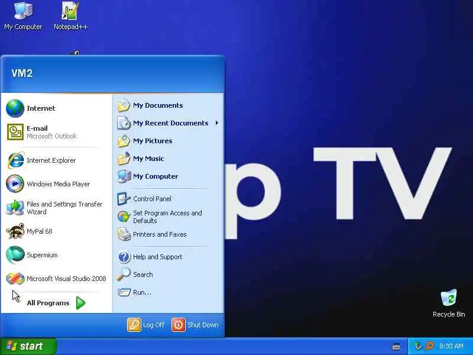The width and height of the screenshot is (473, 355).
Task: Click the orange magnifier tray icon
Action: (430, 346)
